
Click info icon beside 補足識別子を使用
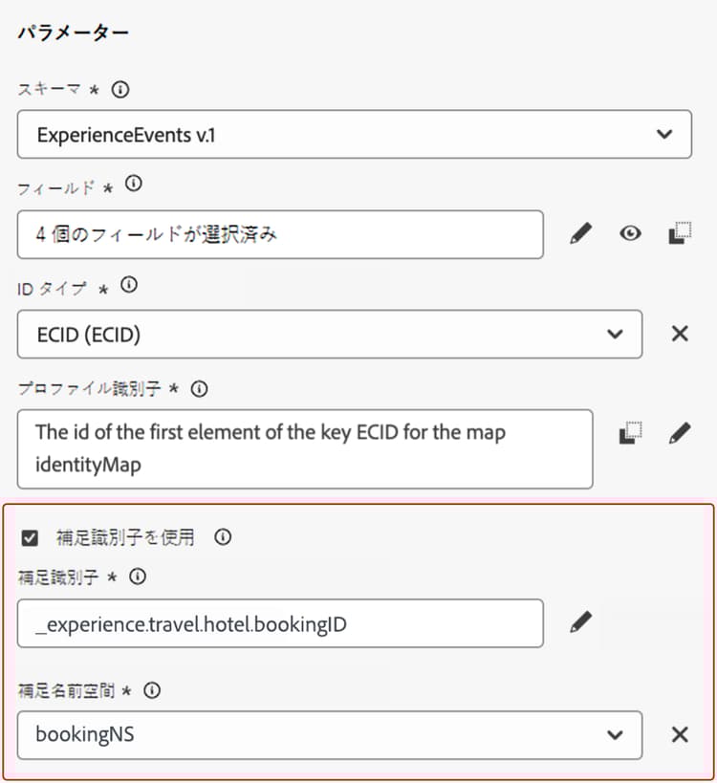tap(223, 536)
